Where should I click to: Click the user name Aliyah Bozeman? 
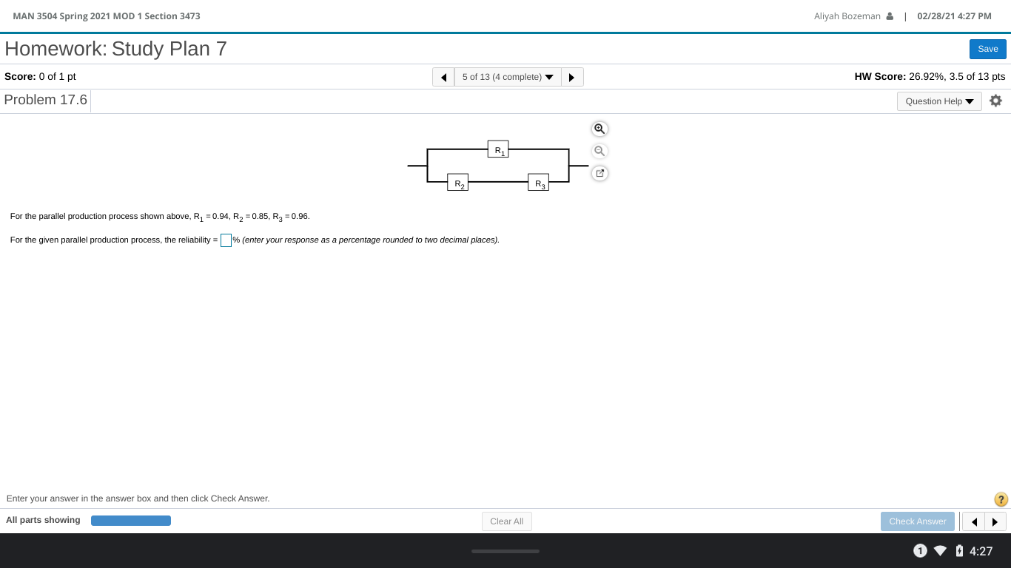tap(847, 16)
